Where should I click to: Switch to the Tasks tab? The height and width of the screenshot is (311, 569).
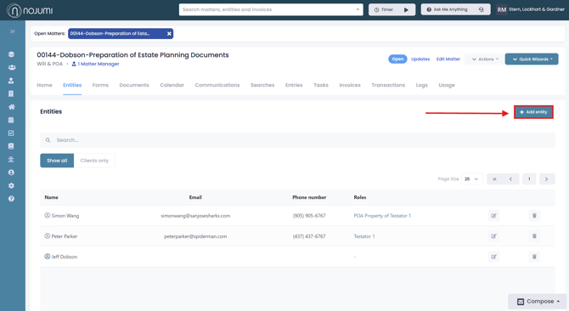click(x=321, y=85)
